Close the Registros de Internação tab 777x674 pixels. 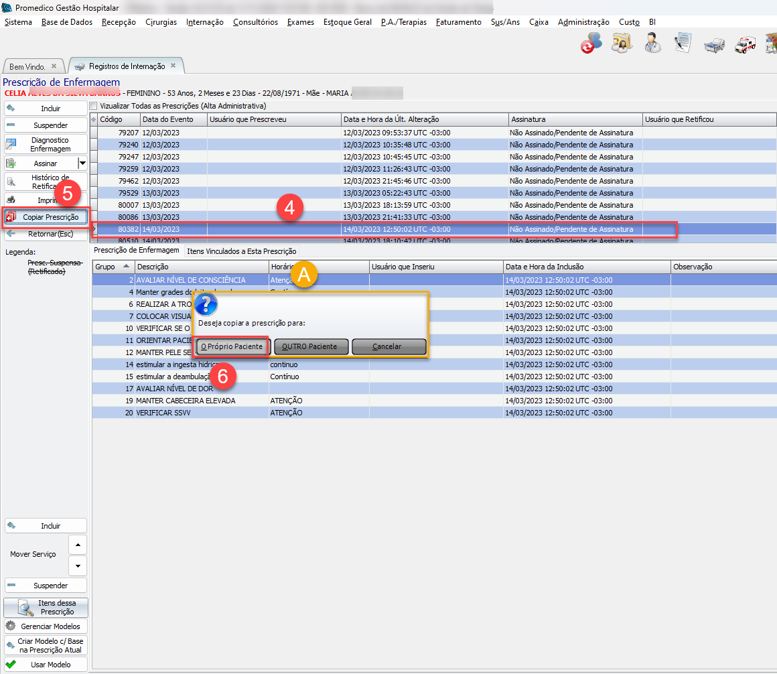pos(173,66)
